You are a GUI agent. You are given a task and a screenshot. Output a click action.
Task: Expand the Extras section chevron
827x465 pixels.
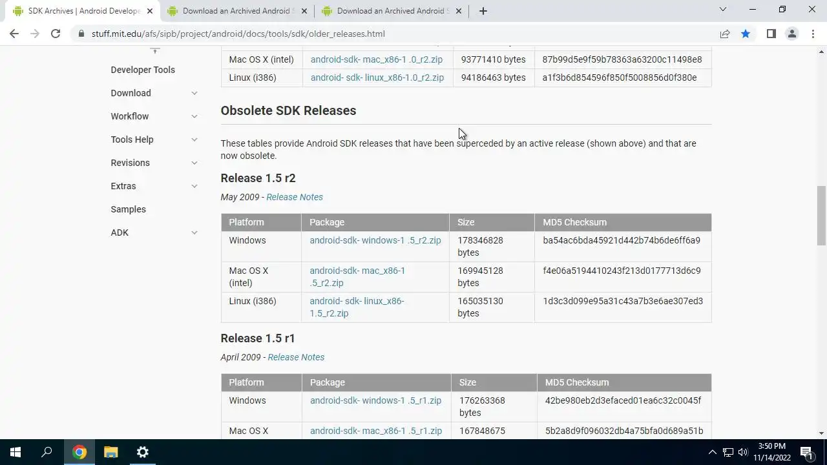pos(194,186)
